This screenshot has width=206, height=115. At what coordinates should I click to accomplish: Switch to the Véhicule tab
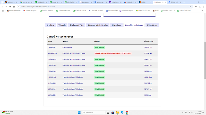[x=62, y=25]
